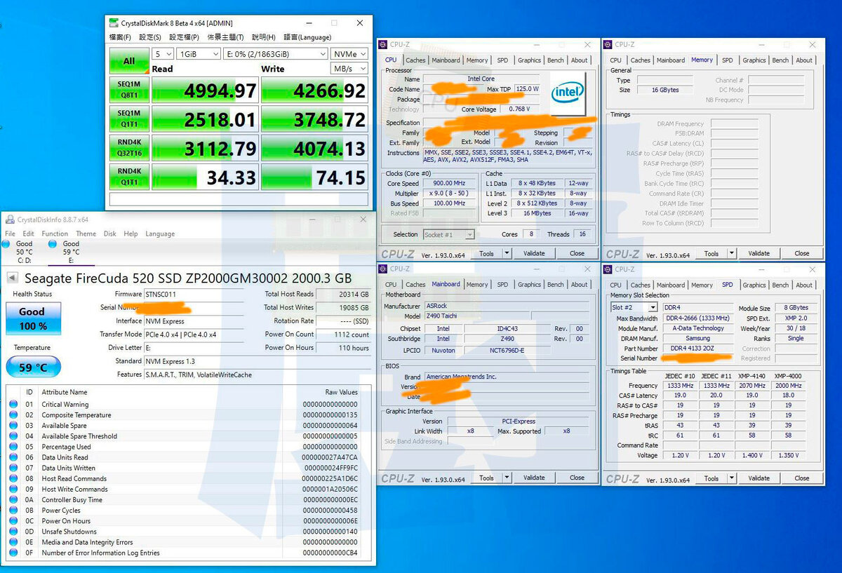Open the MB/s unit dropdown
The image size is (842, 573).
pyautogui.click(x=349, y=69)
